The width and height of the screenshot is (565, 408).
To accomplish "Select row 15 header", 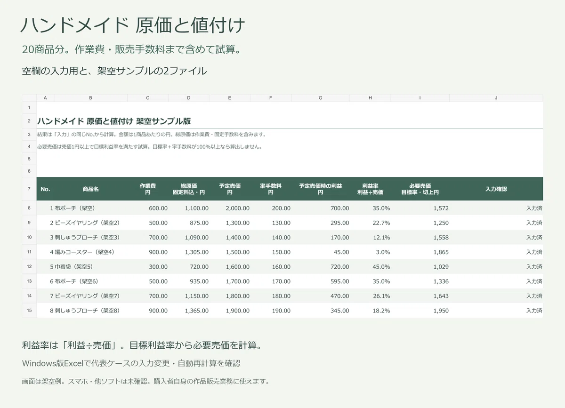I will coord(29,311).
